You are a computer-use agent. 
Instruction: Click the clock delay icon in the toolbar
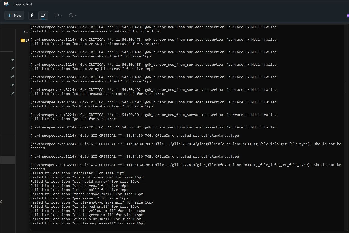[x=71, y=15]
